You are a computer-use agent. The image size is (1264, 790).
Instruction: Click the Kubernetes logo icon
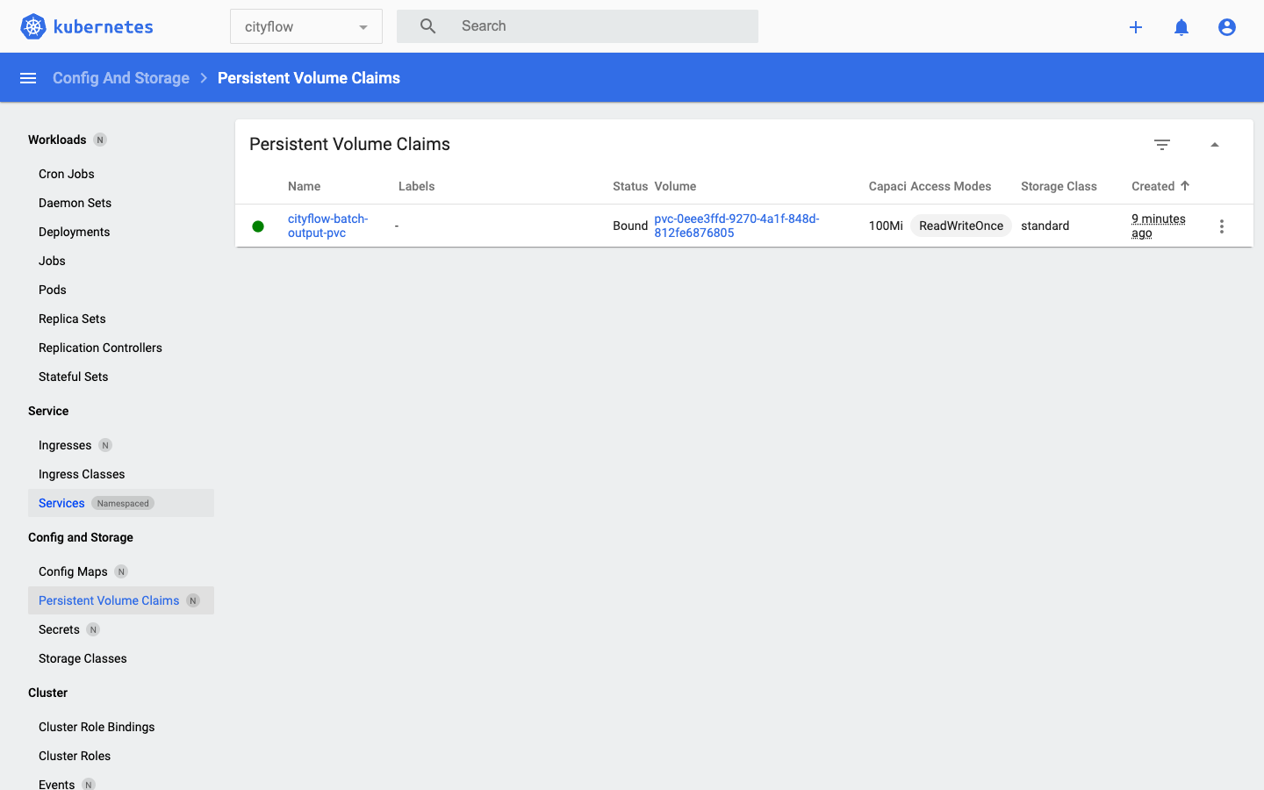click(33, 26)
